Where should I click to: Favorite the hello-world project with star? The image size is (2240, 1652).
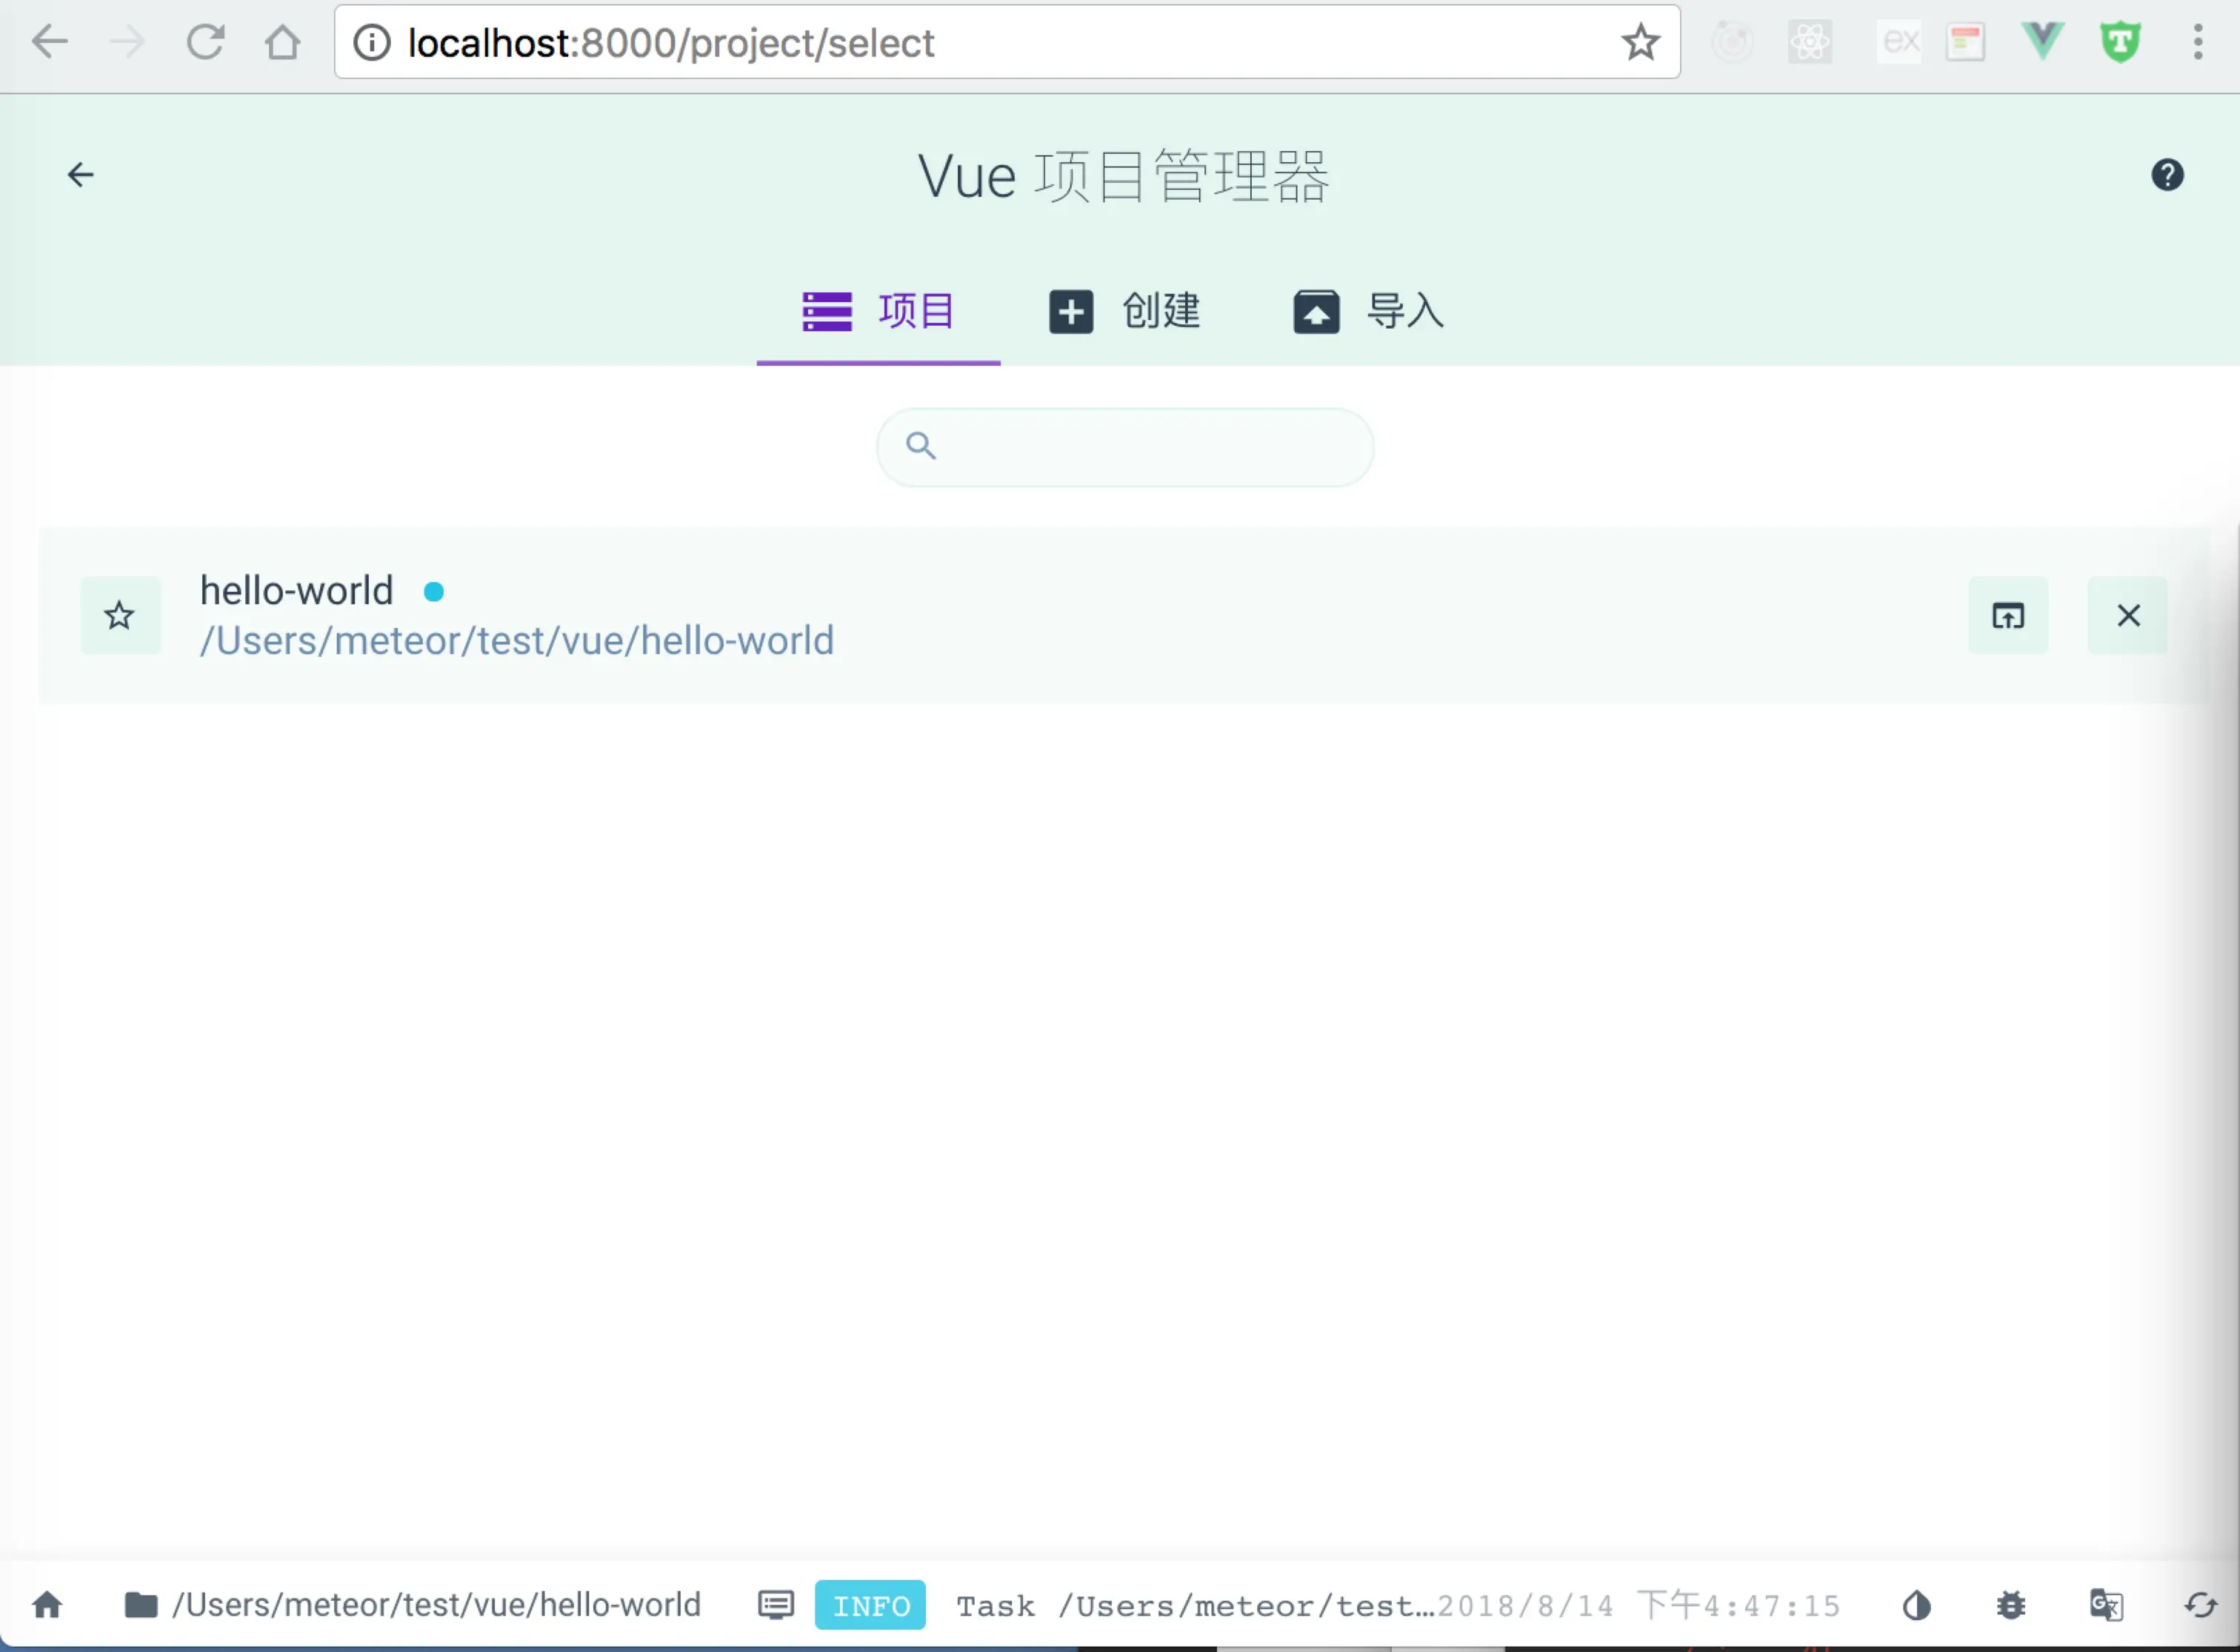[120, 615]
